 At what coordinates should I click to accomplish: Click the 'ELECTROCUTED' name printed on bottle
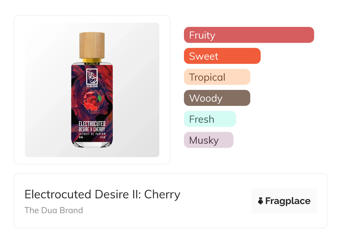coord(92,124)
